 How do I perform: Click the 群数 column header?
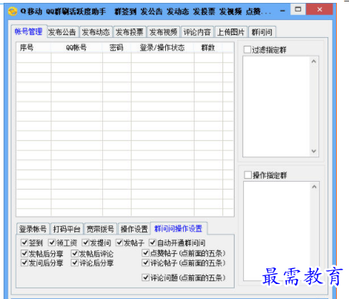[208, 48]
